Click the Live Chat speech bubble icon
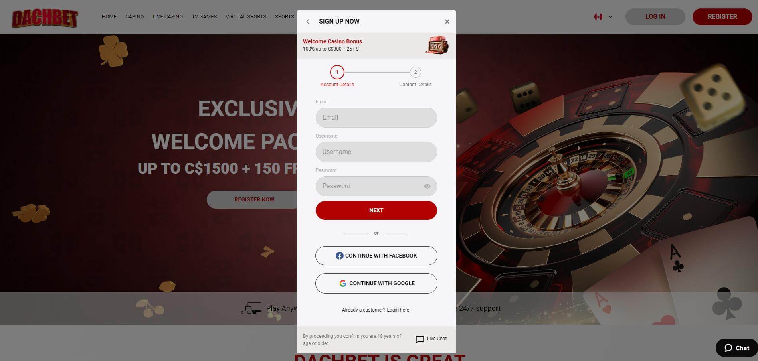Viewport: 758px width, 361px height. coord(420,339)
